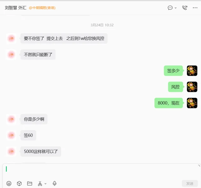
Task: Click the 不然就只能断了 message bubble
Action: (x=38, y=55)
